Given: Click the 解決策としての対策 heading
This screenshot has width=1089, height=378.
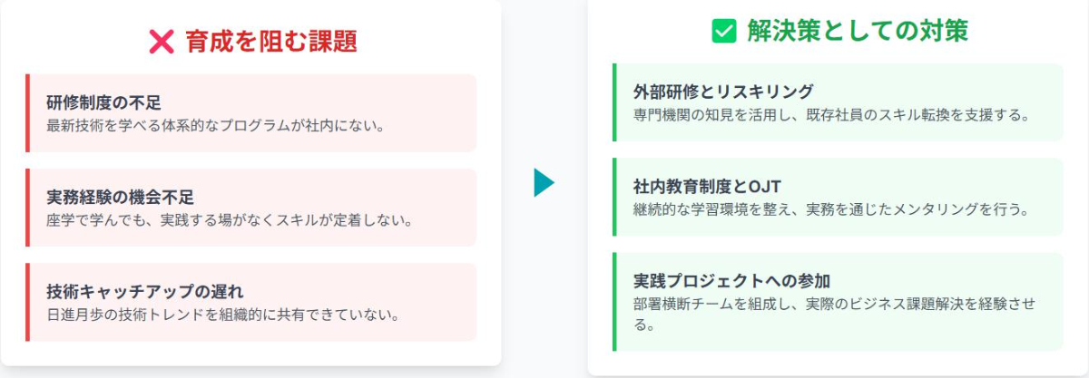Looking at the screenshot, I should tap(858, 32).
